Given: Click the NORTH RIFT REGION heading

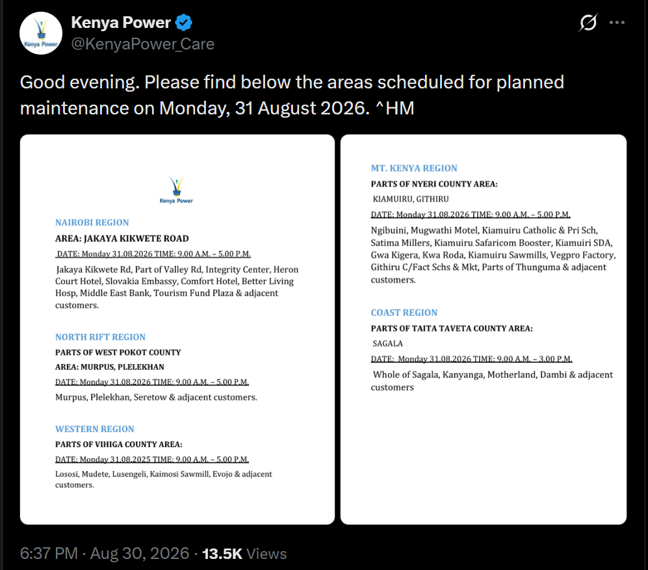Looking at the screenshot, I should pyautogui.click(x=101, y=337).
